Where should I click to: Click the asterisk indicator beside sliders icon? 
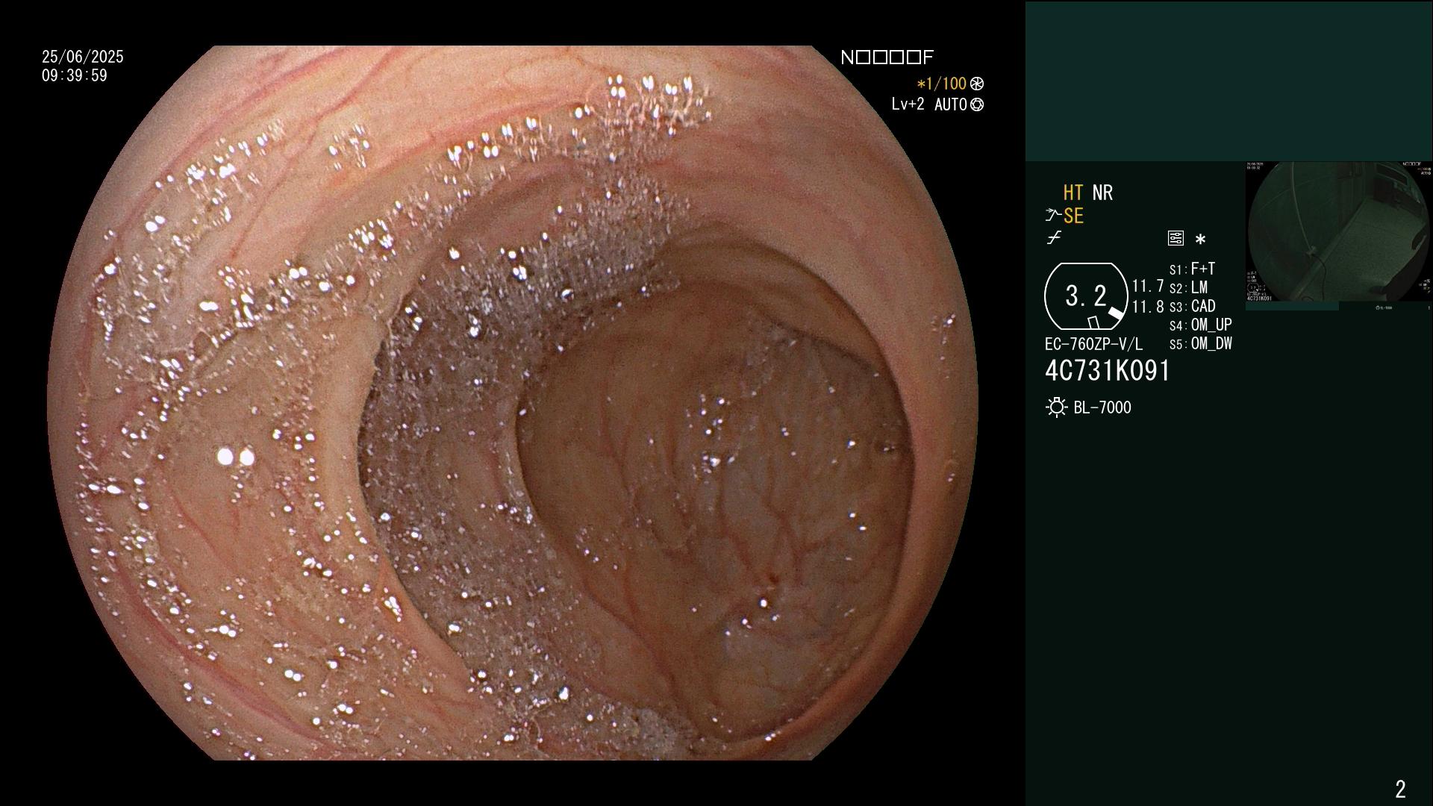point(1200,239)
